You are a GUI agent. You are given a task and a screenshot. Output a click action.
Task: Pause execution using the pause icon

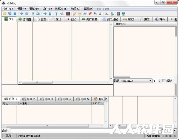(27, 14)
